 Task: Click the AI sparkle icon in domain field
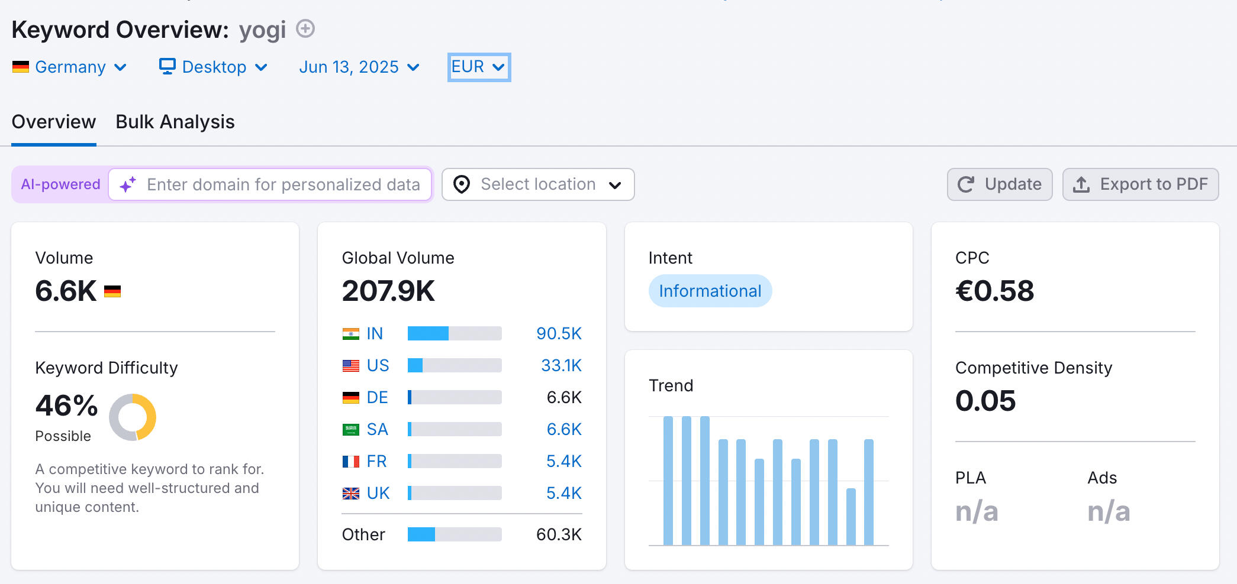pos(128,185)
